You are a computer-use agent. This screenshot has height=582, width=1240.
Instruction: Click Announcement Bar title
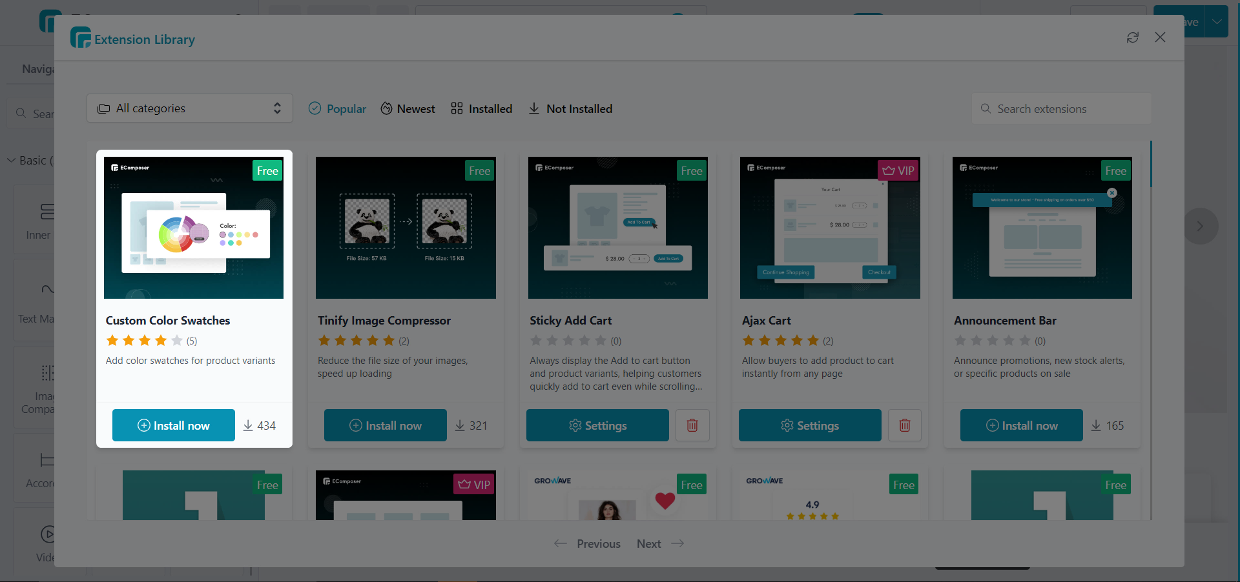[1005, 321]
